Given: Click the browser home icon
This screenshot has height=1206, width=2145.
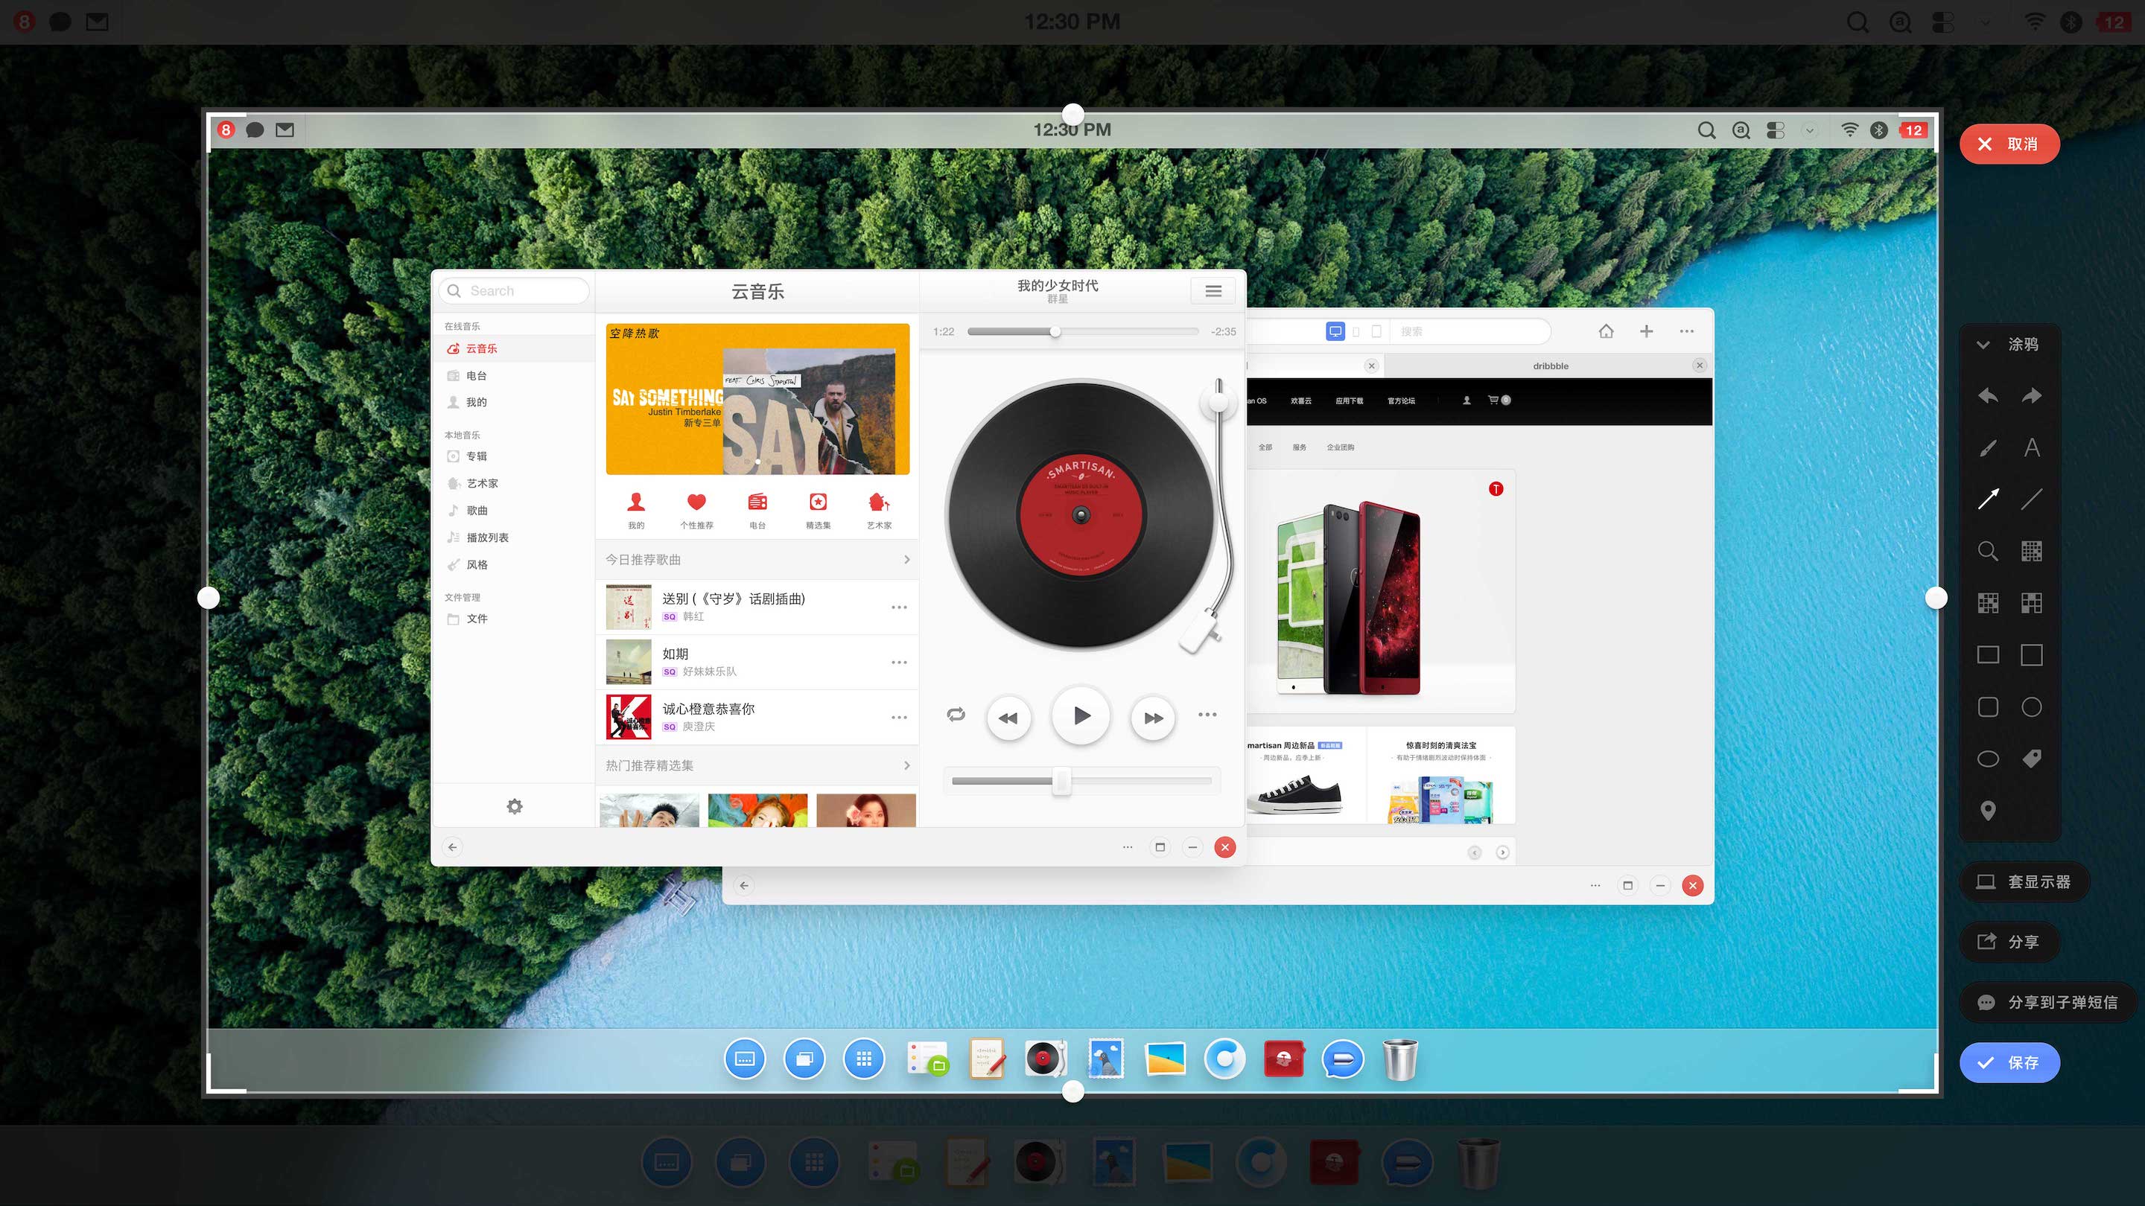Looking at the screenshot, I should (1607, 331).
